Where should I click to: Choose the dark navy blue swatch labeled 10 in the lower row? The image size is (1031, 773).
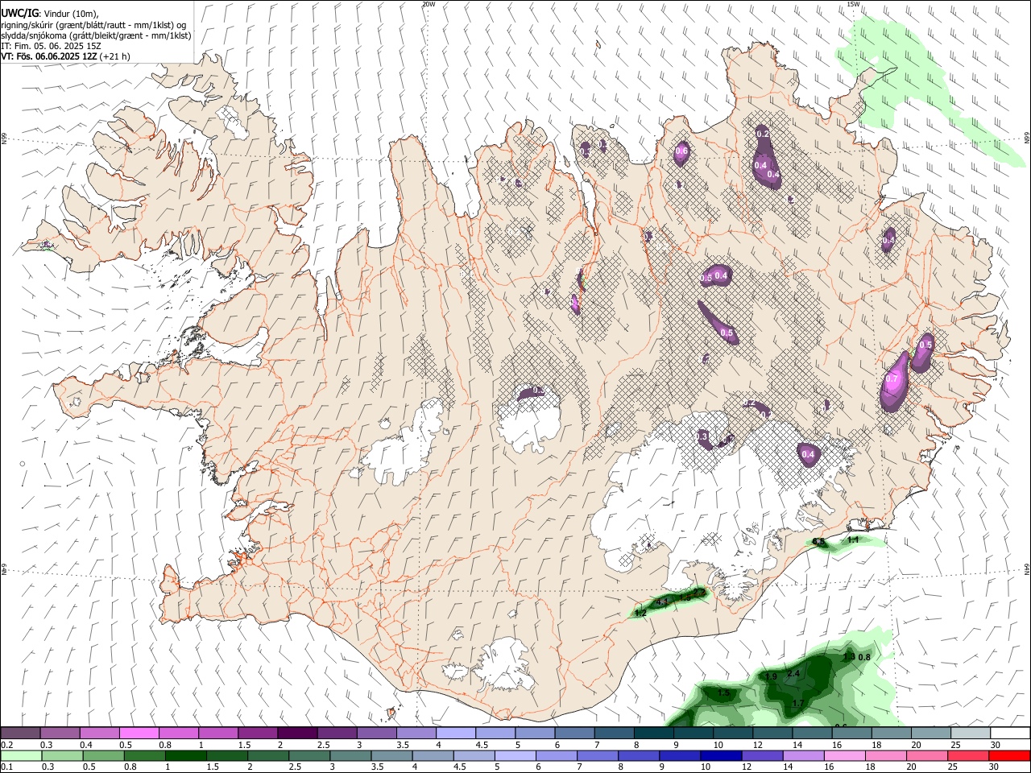tap(719, 755)
